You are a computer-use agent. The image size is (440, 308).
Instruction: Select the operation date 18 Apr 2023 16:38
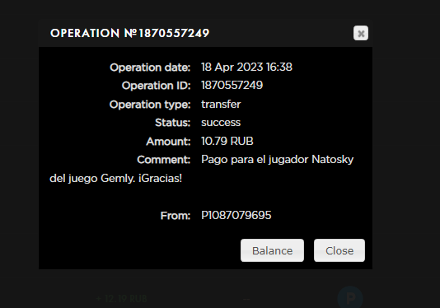(246, 67)
